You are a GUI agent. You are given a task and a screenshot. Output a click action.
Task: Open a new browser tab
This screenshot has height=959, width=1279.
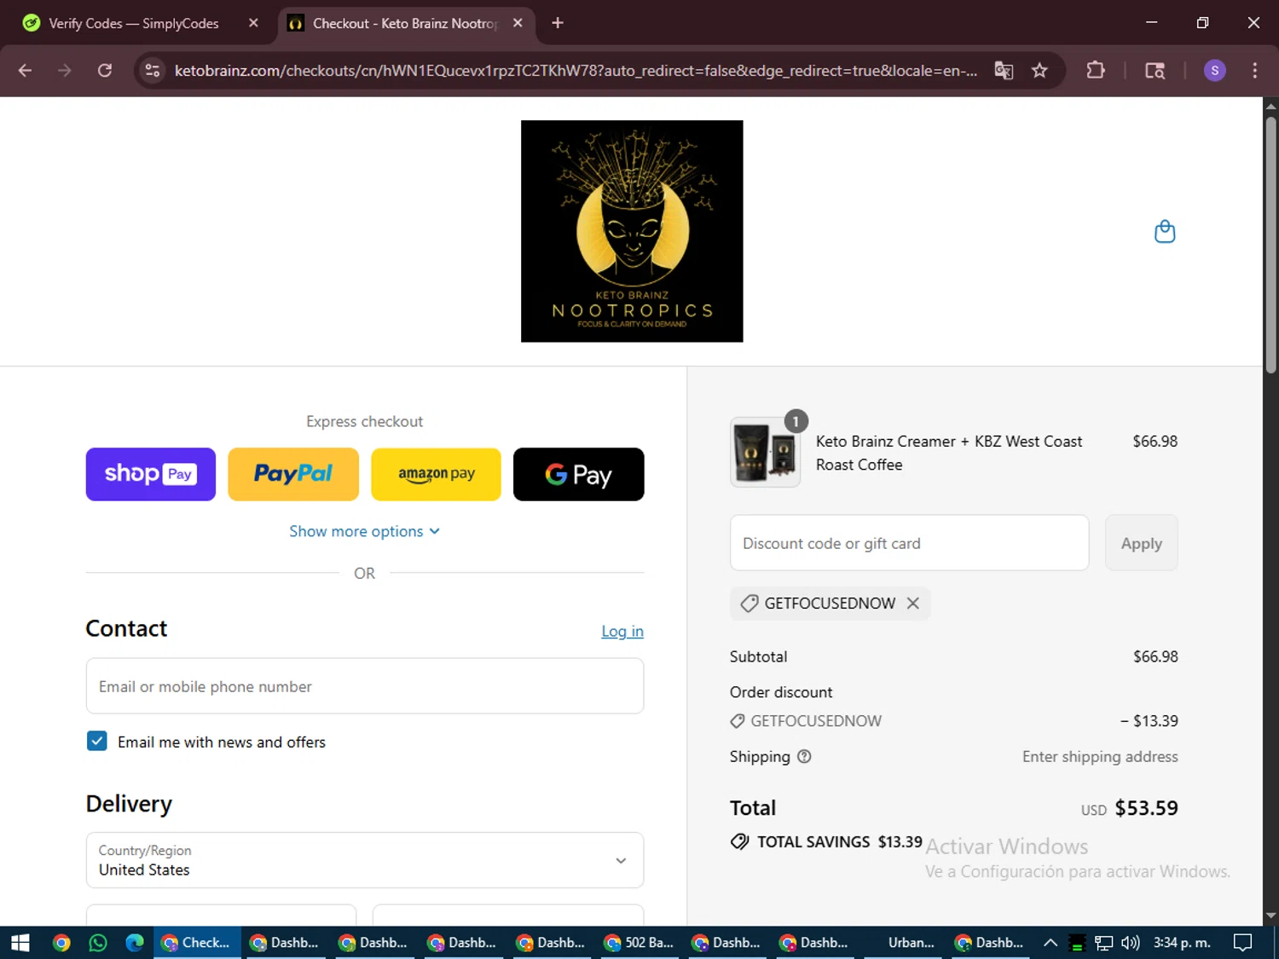click(x=558, y=23)
